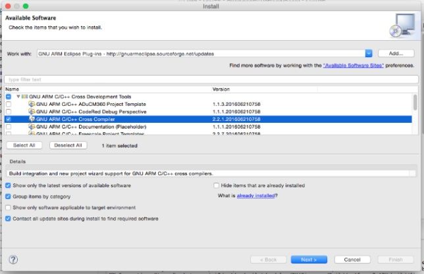This screenshot has height=274, width=424.
Task: Disable Contact all update sites during install
Action: (x=8, y=219)
